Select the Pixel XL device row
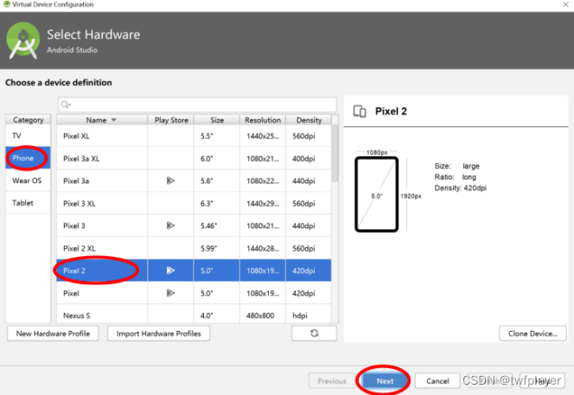The width and height of the screenshot is (574, 395). [x=194, y=137]
